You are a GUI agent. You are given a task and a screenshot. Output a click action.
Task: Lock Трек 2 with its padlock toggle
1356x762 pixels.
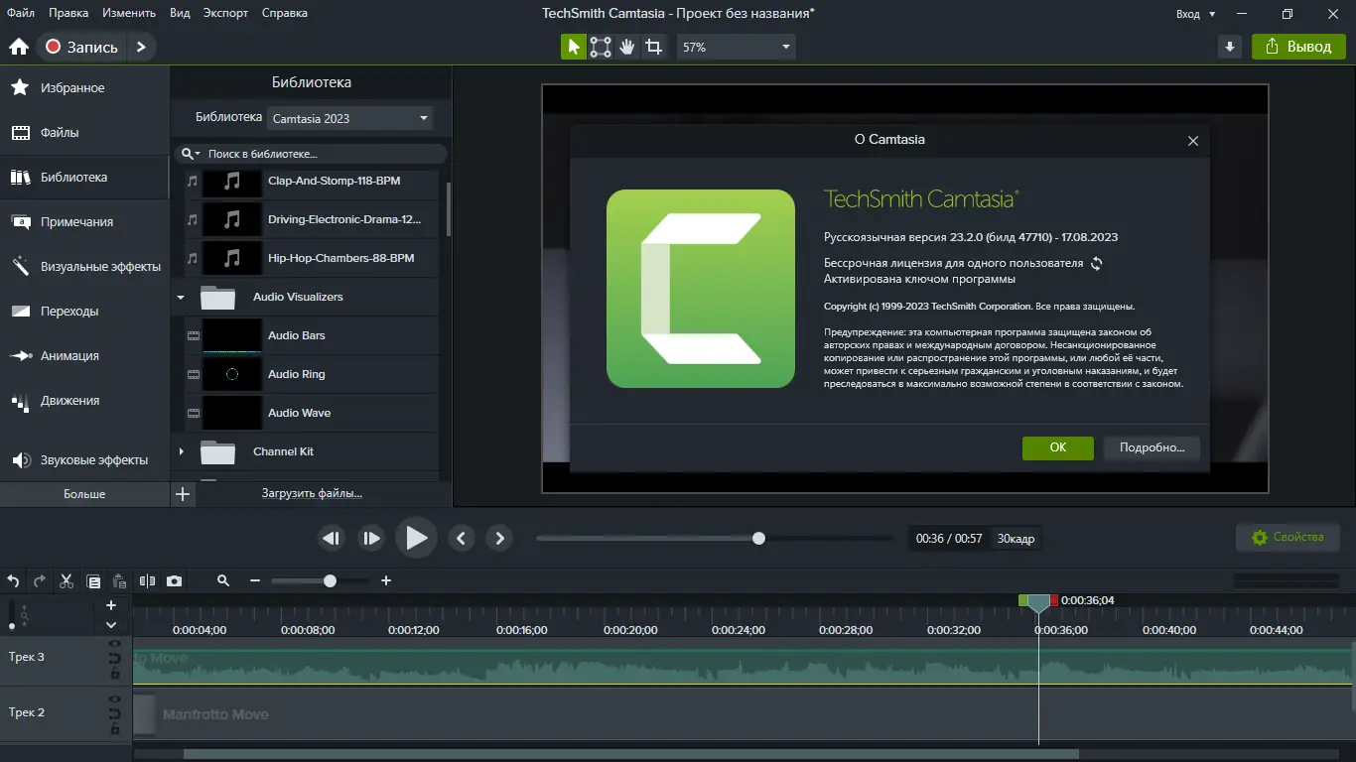tap(116, 730)
